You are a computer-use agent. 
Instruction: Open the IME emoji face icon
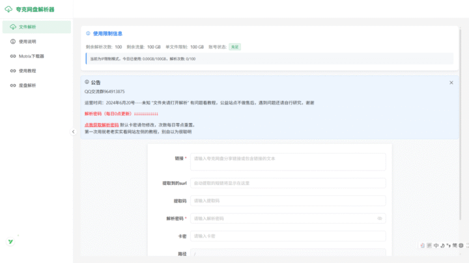[461, 245]
